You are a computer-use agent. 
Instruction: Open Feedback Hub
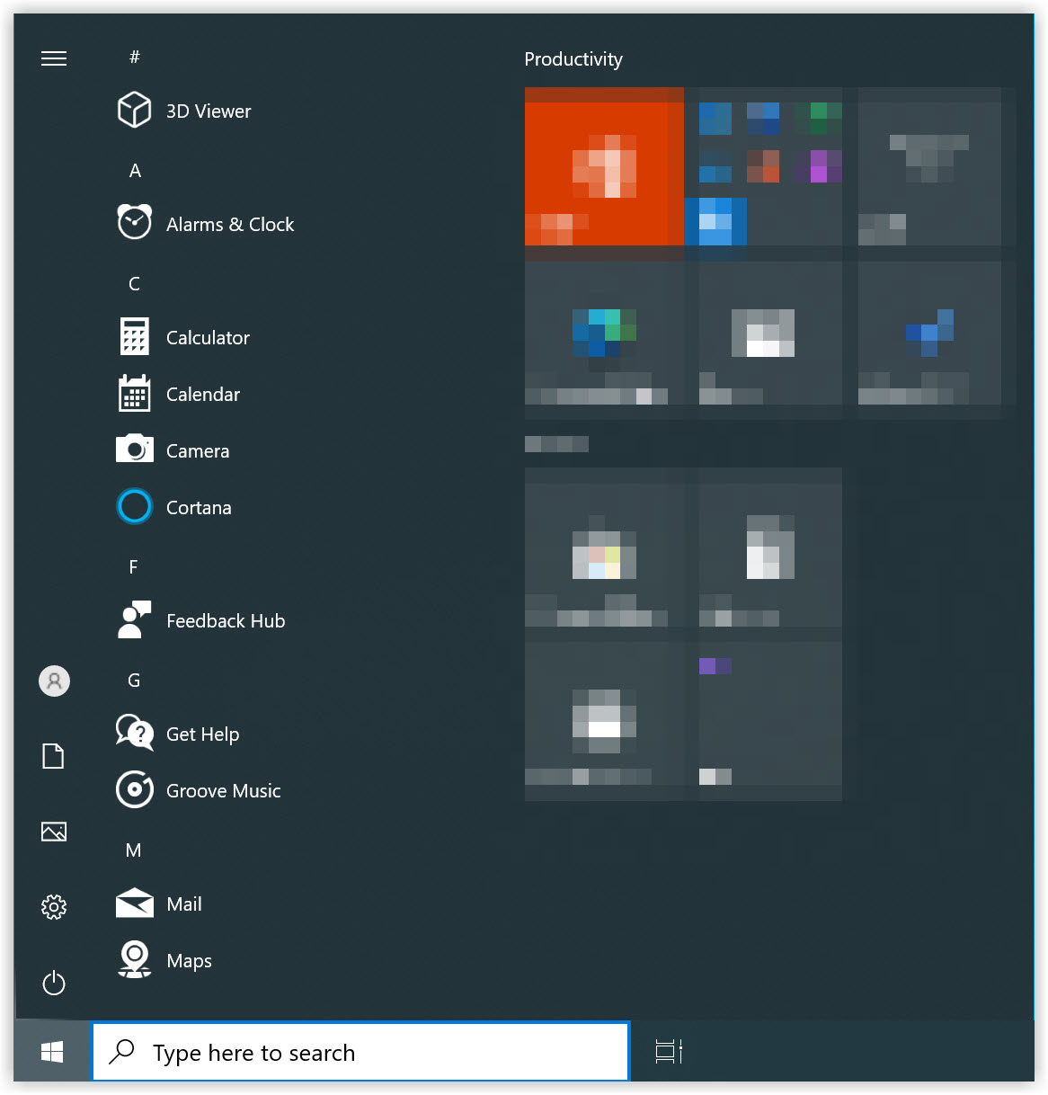(225, 621)
